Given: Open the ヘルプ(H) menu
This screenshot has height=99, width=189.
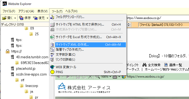Looking at the screenshot, I should point(71,11).
